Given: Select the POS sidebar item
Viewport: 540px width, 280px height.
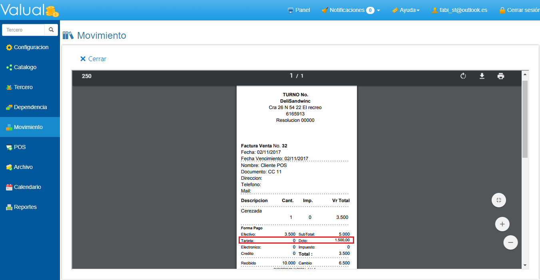Looking at the screenshot, I should click(x=20, y=147).
